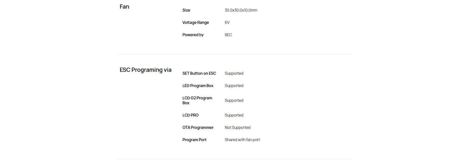The height and width of the screenshot is (165, 467).
Task: Click the LED Program Box label
Action: tap(198, 86)
